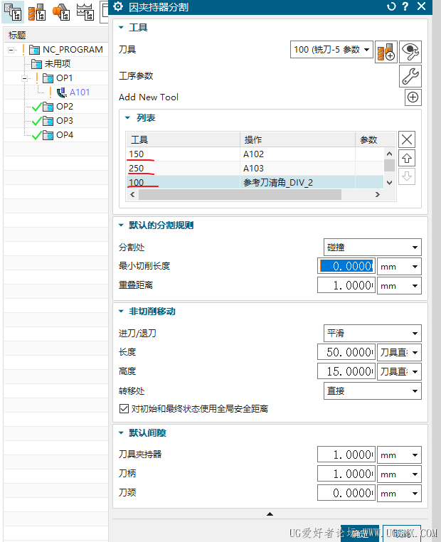This screenshot has width=441, height=542.
Task: Open Geometry view icon
Action: point(61,12)
